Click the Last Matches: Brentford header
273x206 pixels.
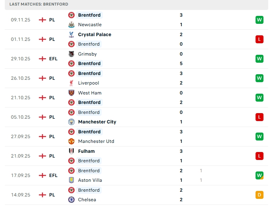point(38,4)
